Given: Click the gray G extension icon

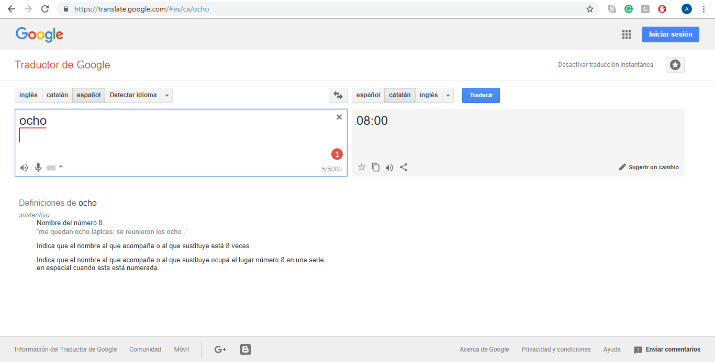Looking at the screenshot, I should click(645, 9).
